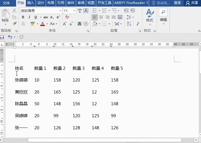Undo the last action

(10, 37)
